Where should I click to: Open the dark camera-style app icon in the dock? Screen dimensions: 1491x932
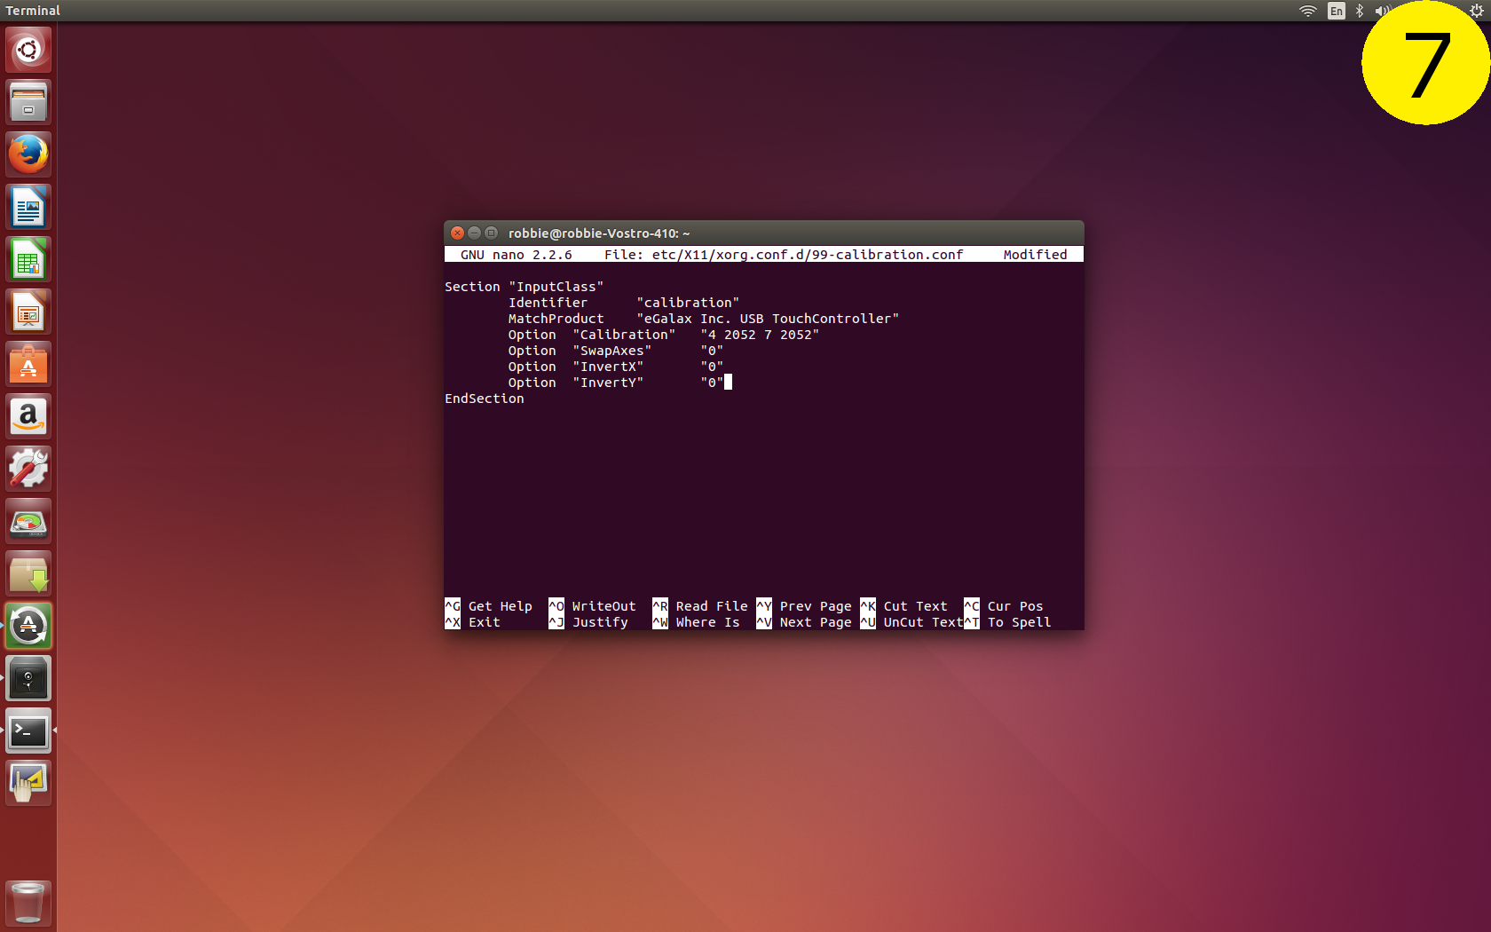click(x=28, y=678)
